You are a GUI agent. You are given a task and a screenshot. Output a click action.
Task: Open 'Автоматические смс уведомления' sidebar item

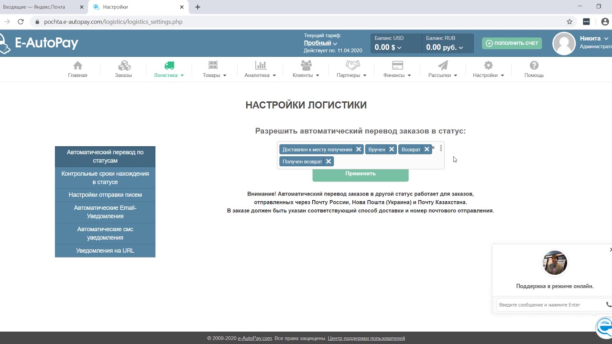coord(105,233)
